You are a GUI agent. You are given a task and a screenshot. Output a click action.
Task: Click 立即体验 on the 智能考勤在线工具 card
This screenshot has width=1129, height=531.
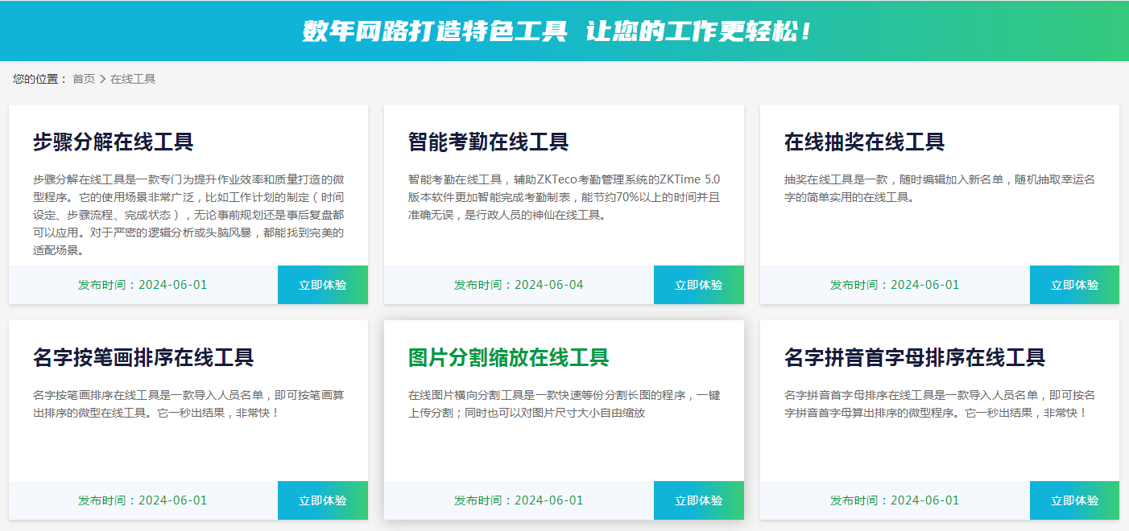pos(698,284)
